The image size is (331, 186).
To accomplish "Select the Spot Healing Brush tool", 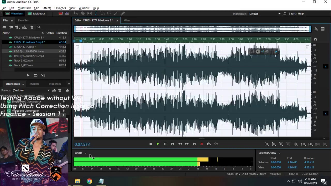I will (123, 13).
